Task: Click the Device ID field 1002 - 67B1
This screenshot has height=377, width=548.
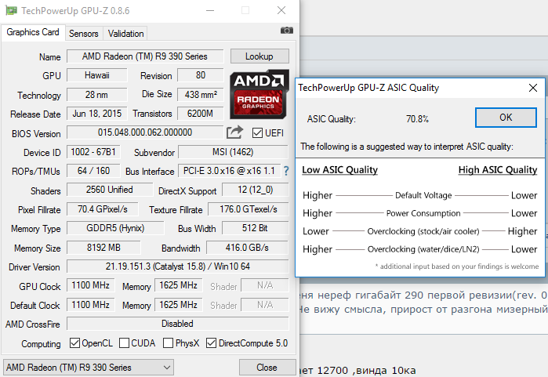Action: (x=93, y=152)
